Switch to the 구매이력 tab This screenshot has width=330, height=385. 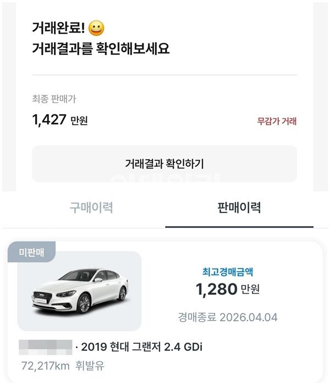pos(91,207)
